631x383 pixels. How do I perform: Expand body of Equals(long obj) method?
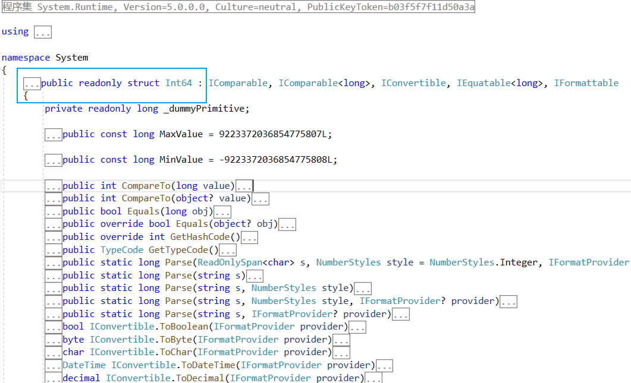(x=222, y=212)
